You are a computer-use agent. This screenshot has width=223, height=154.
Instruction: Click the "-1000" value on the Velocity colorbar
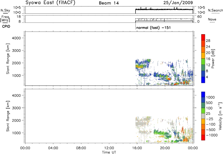[212, 135]
